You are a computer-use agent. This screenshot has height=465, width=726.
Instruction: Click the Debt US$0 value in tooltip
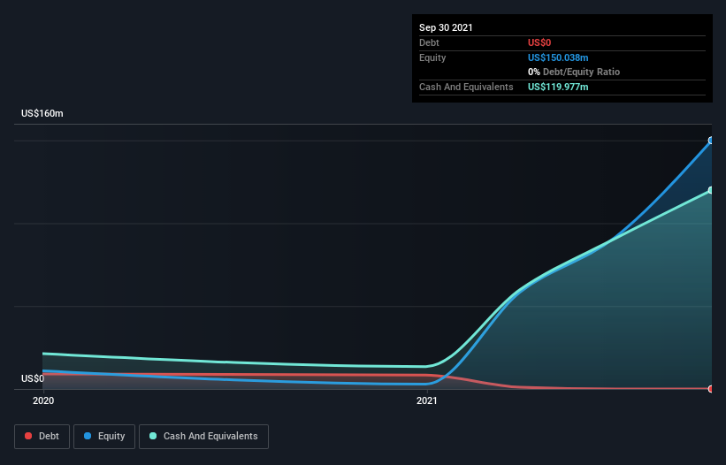(x=539, y=42)
